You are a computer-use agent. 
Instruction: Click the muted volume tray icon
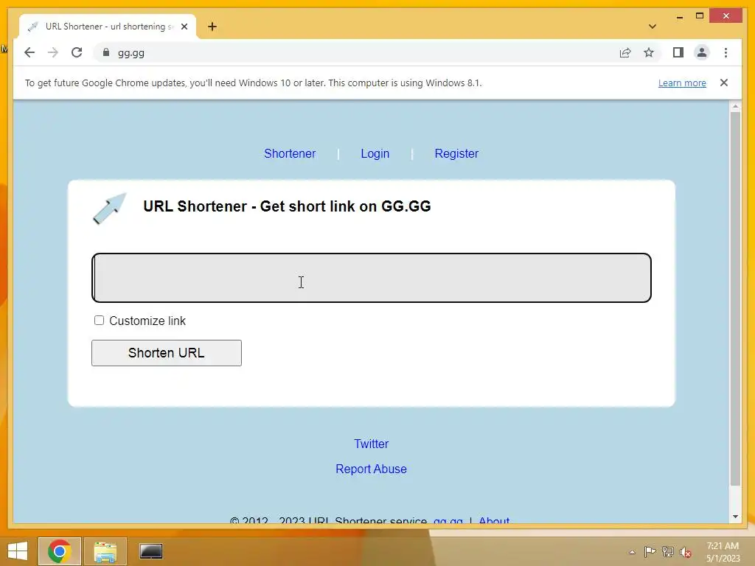685,552
